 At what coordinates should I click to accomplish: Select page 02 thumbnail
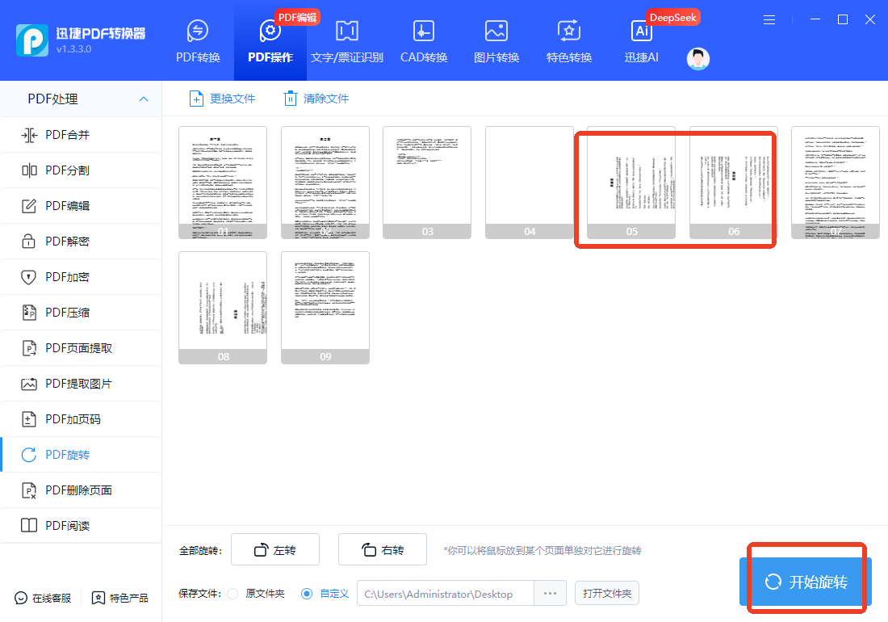(x=325, y=183)
